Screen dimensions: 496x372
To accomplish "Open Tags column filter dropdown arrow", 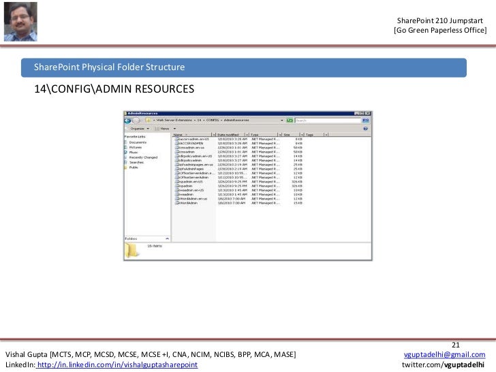I will (x=326, y=135).
